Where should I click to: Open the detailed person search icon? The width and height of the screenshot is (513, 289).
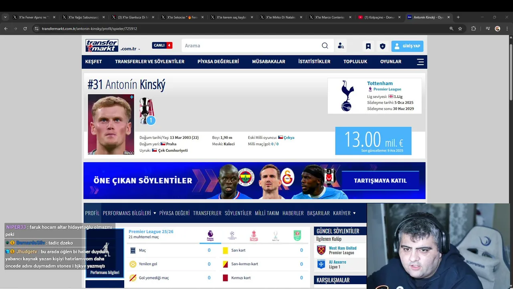point(341,46)
